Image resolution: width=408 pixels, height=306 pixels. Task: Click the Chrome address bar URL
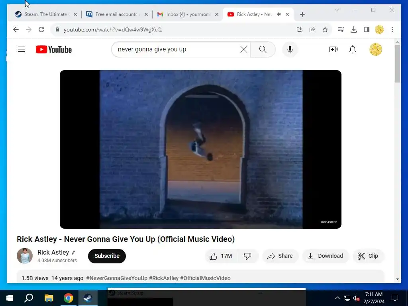[x=113, y=29]
